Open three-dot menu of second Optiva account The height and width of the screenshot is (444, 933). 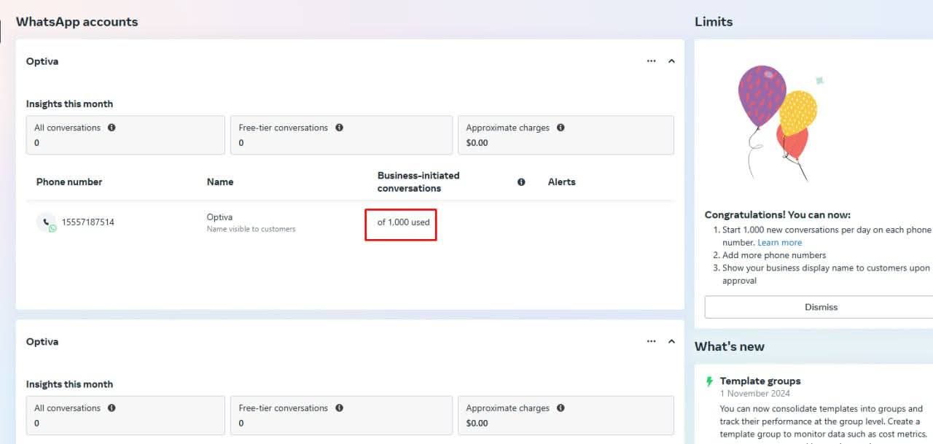(651, 341)
